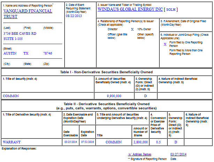Select the street address 3736 BEE CAVES RD
Viewport: 214px width, 162px height.
click(x=20, y=34)
